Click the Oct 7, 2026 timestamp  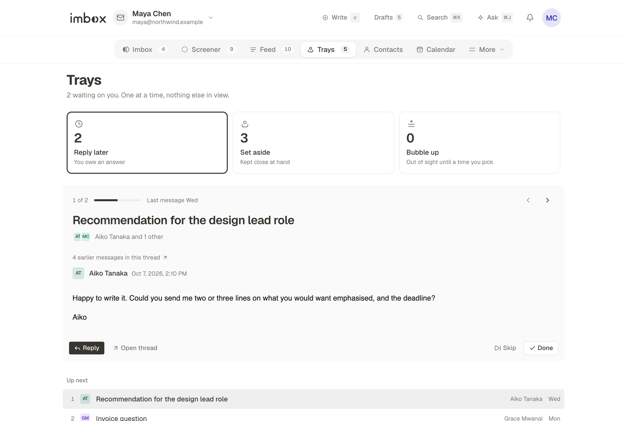(159, 274)
